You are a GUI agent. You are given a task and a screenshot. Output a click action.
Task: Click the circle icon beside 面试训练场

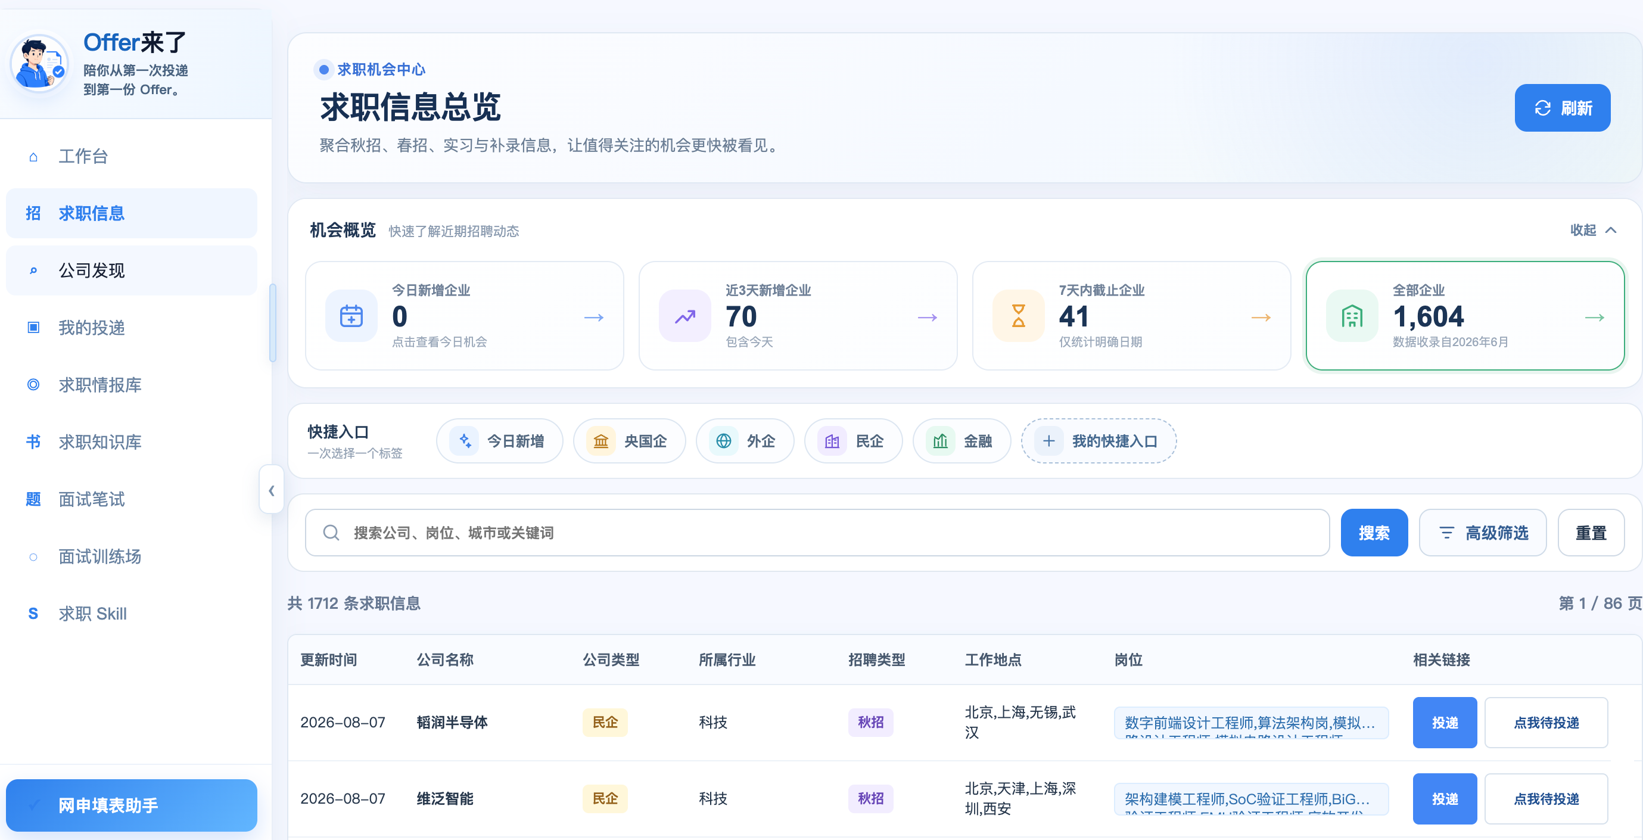(33, 556)
